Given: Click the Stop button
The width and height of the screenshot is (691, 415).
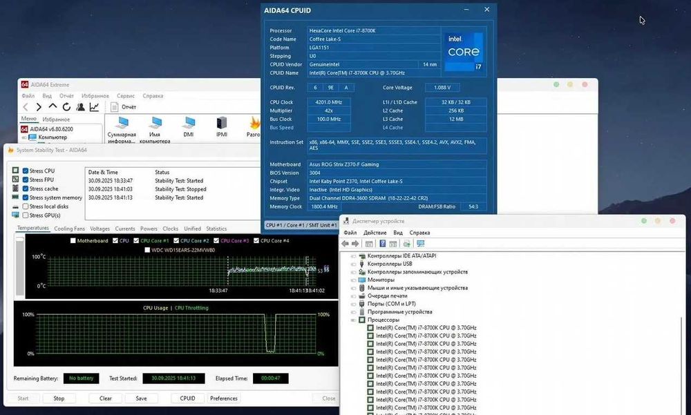Looking at the screenshot, I should [x=59, y=398].
